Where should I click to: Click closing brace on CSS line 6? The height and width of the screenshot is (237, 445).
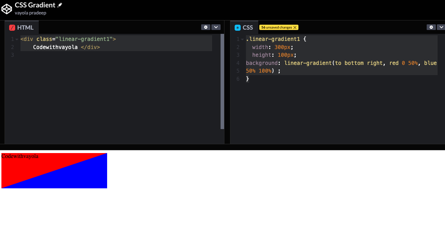[x=247, y=79]
